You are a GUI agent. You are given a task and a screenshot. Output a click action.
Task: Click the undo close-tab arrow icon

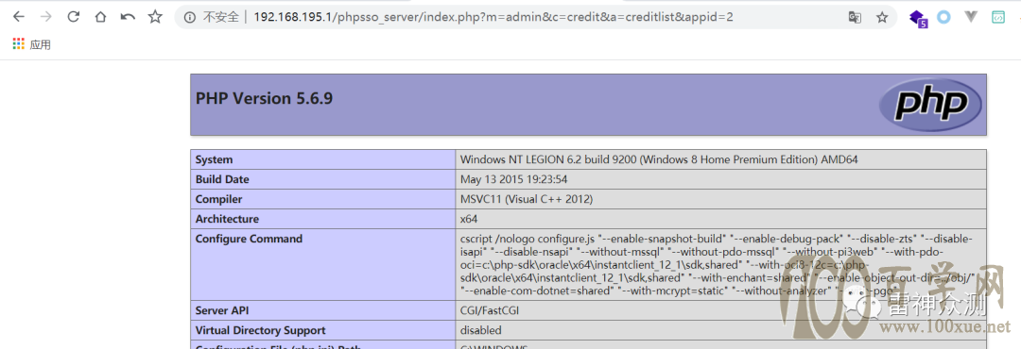coord(128,17)
